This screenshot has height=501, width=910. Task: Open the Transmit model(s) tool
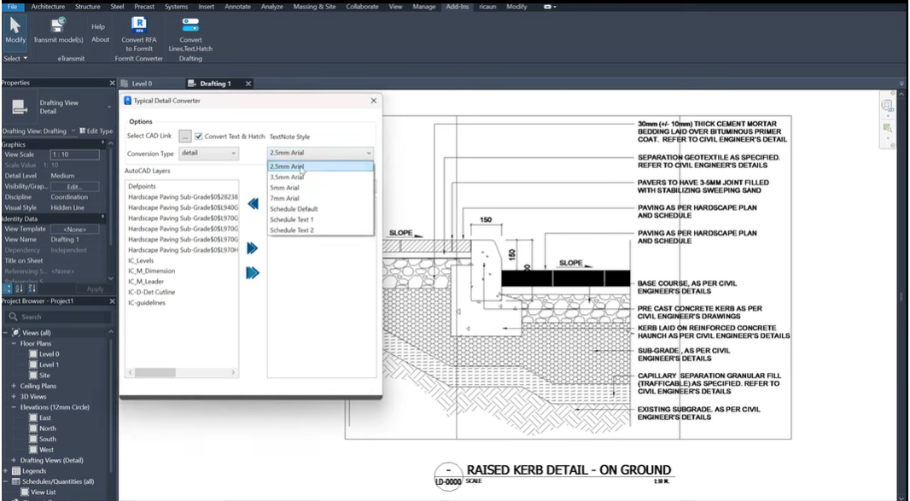point(58,30)
